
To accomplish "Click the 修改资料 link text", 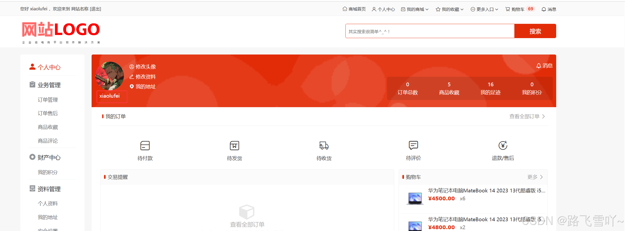I will coord(146,77).
